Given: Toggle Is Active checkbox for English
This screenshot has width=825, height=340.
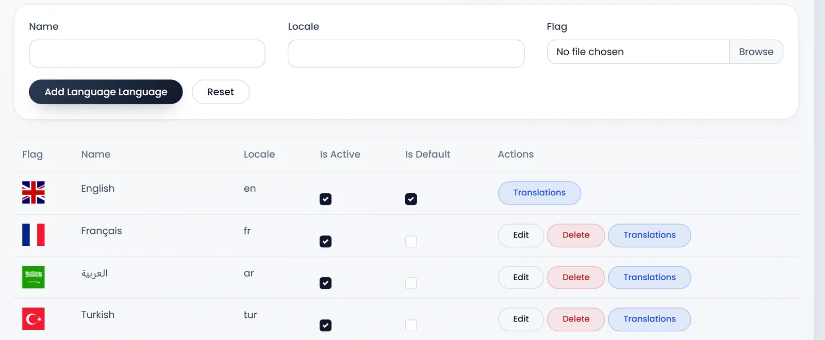Looking at the screenshot, I should [x=325, y=199].
